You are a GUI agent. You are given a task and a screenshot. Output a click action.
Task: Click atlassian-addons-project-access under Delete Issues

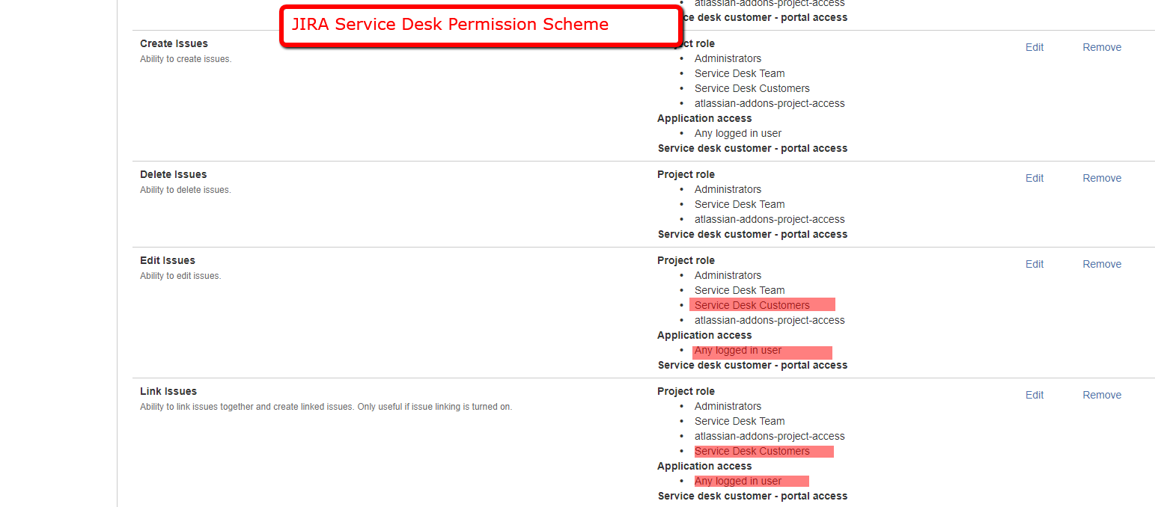pyautogui.click(x=770, y=219)
